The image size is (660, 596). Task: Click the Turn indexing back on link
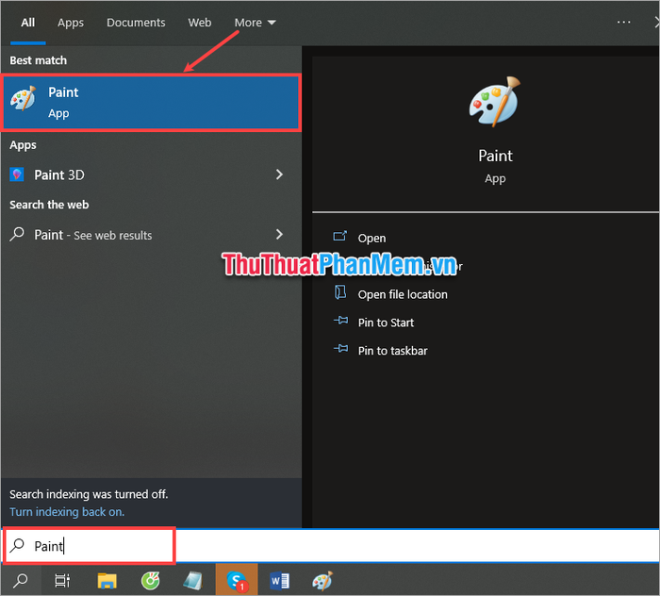tap(67, 512)
